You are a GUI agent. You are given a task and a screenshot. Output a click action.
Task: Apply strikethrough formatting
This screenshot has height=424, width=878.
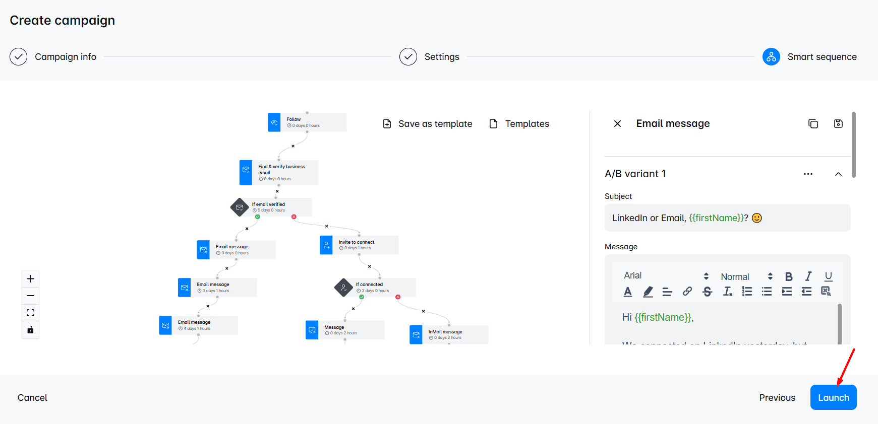[707, 291]
